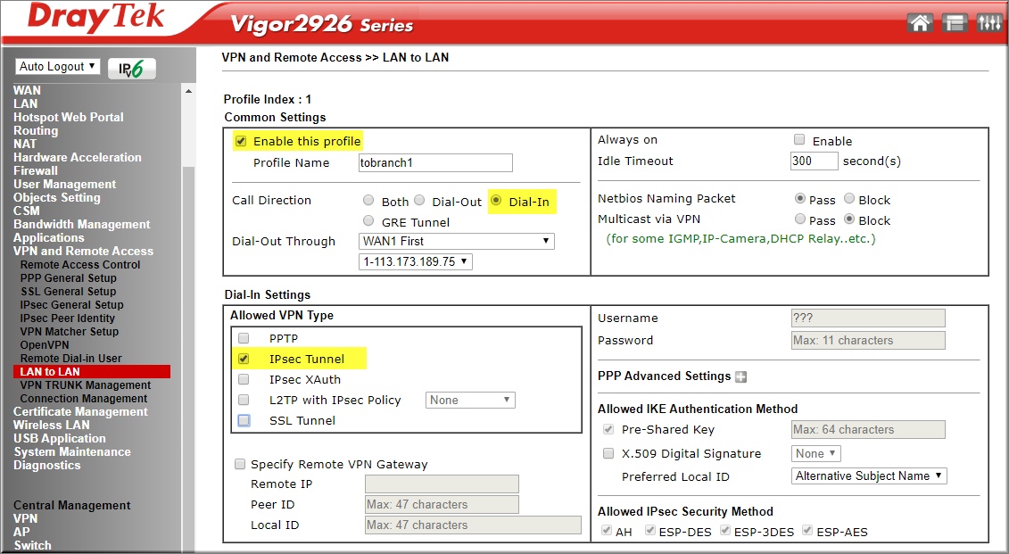Select Pass for Multicast via VPN
This screenshot has height=554, width=1009.
(800, 219)
